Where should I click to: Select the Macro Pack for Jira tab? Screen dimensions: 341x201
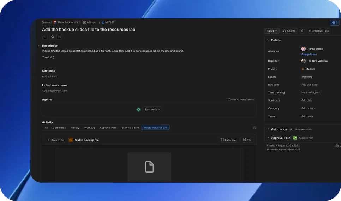click(155, 128)
